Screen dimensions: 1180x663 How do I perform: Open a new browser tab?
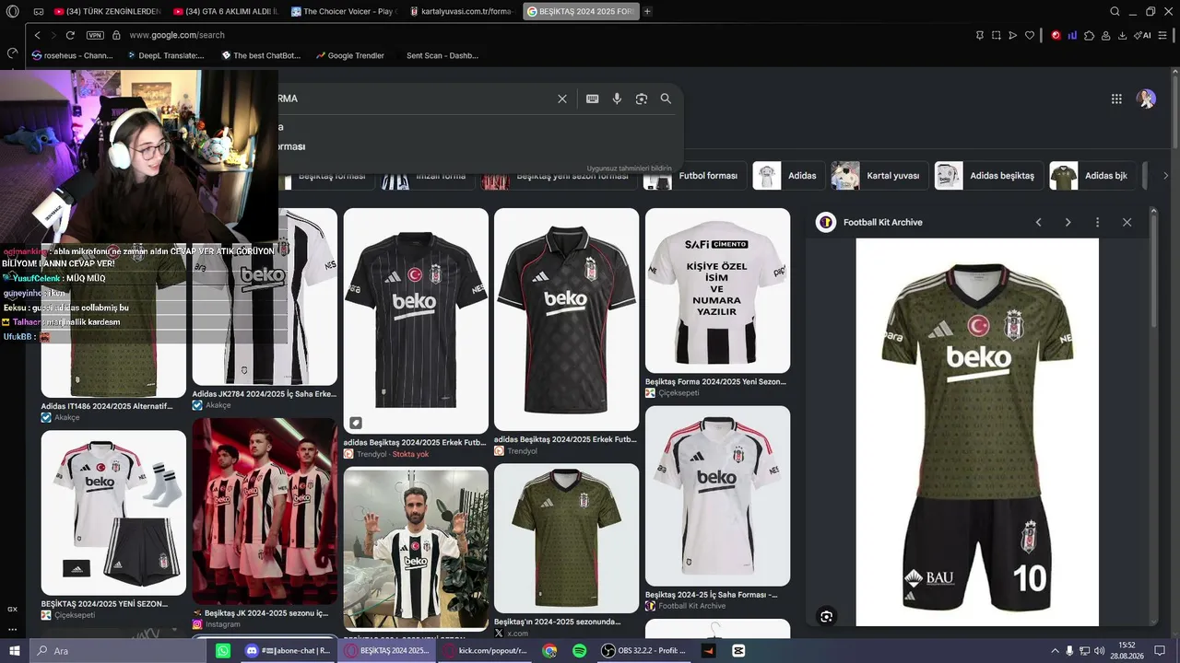648,11
